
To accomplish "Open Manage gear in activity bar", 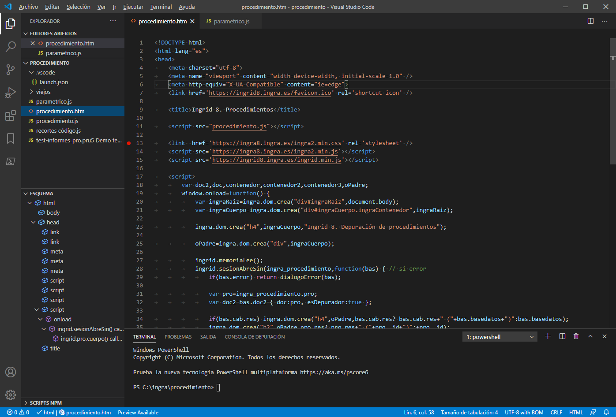I will pos(11,395).
